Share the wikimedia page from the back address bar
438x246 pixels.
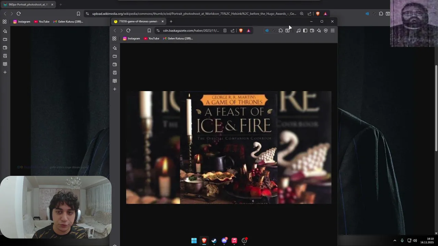coord(309,14)
